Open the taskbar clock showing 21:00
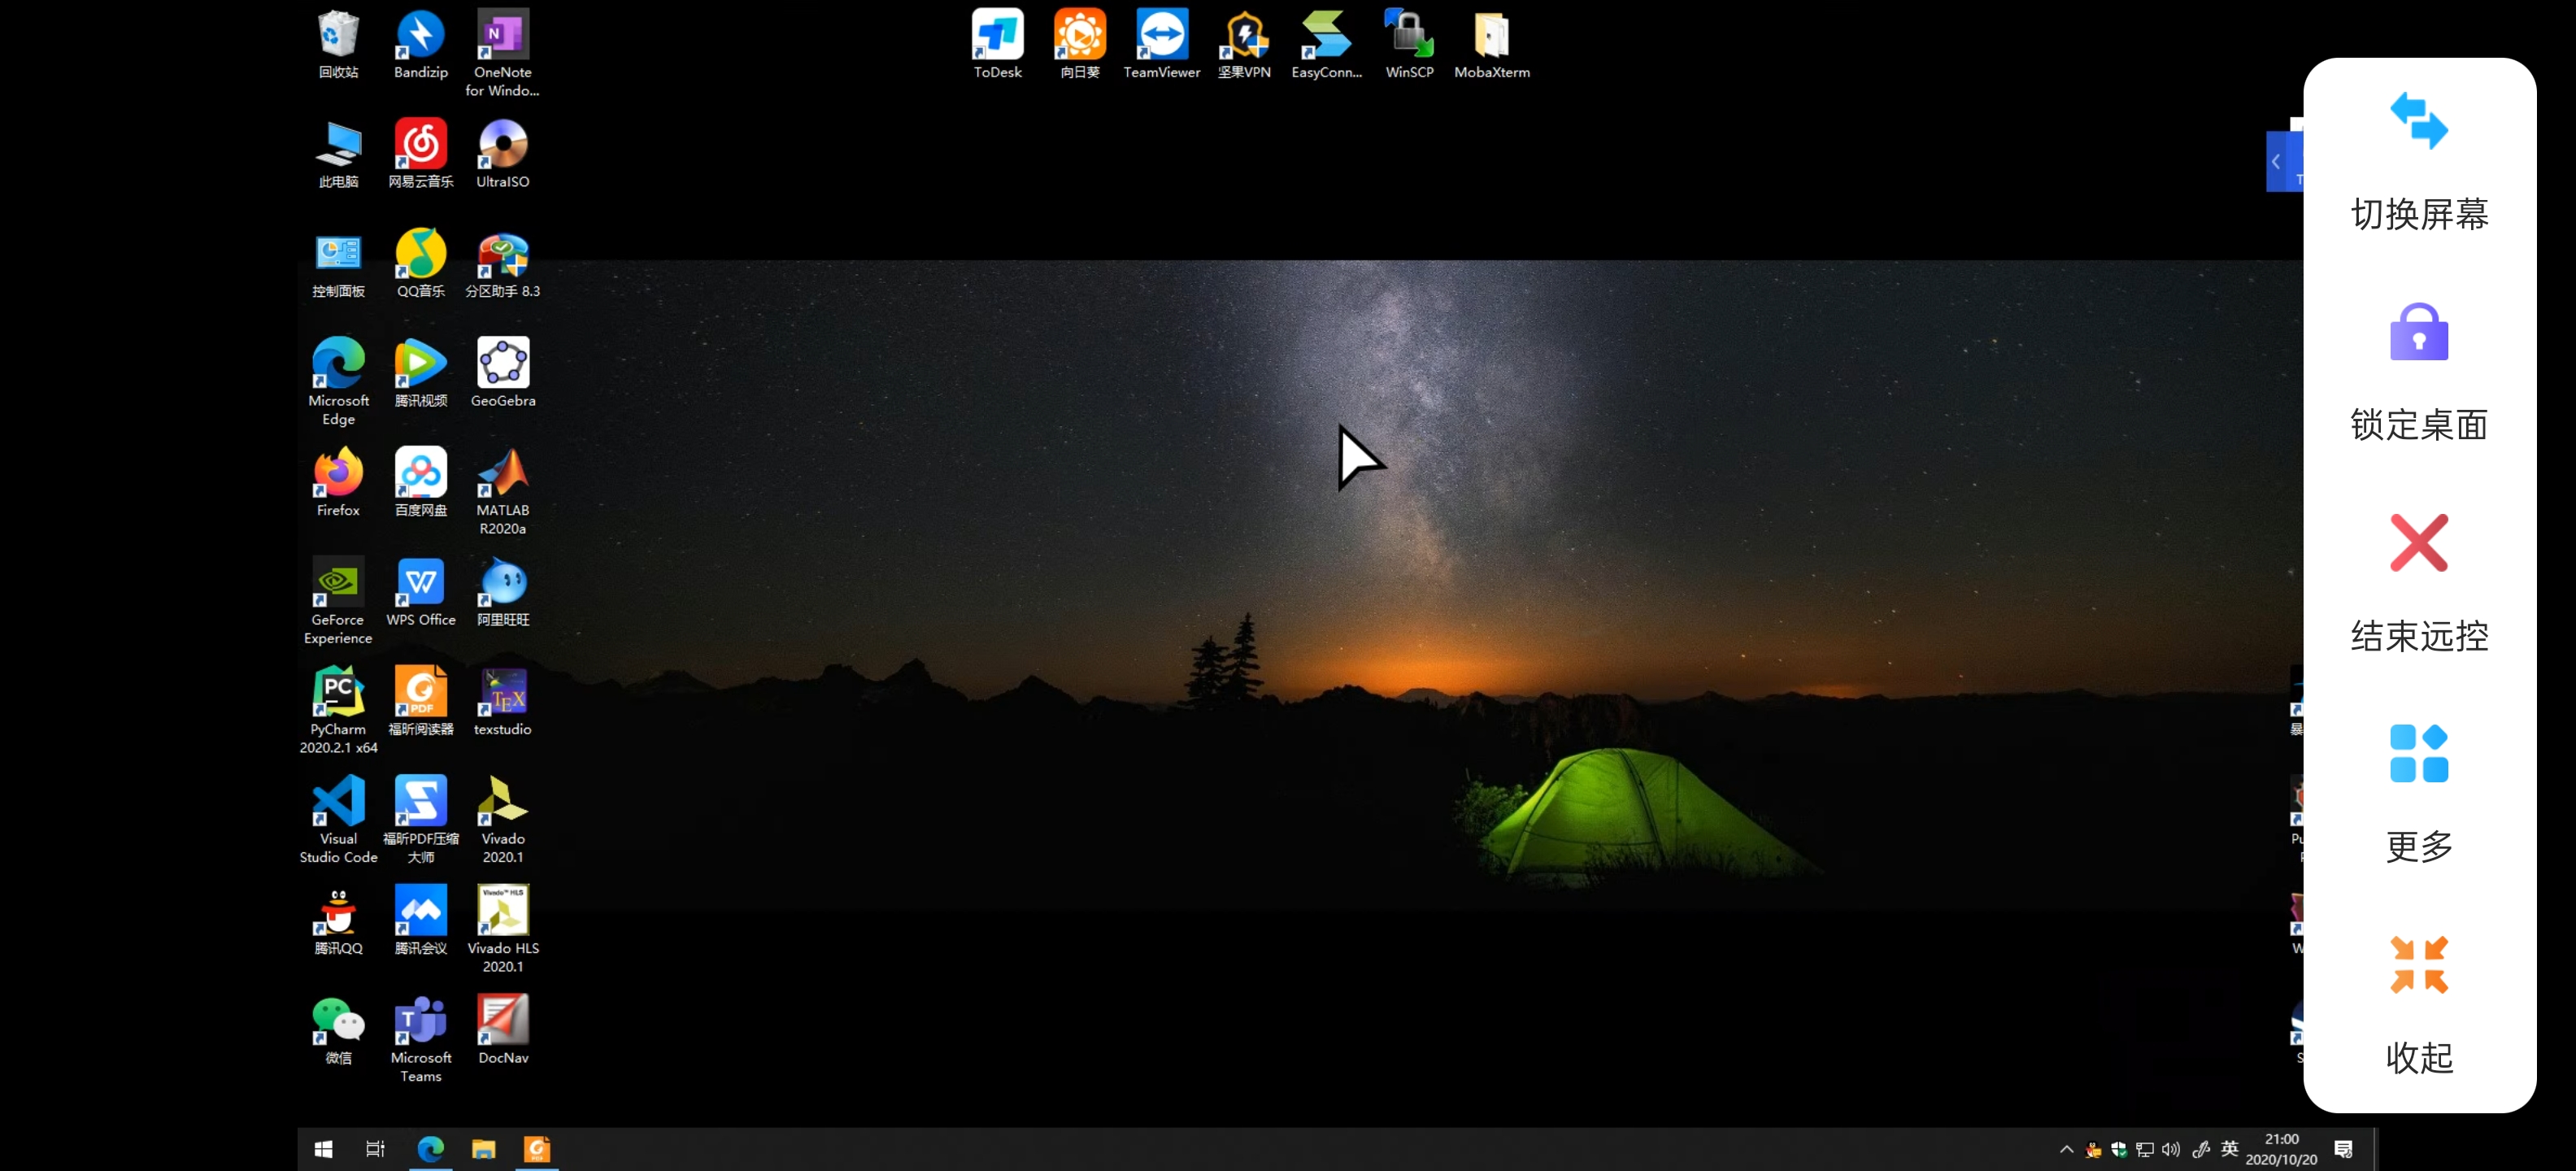 (2281, 1149)
